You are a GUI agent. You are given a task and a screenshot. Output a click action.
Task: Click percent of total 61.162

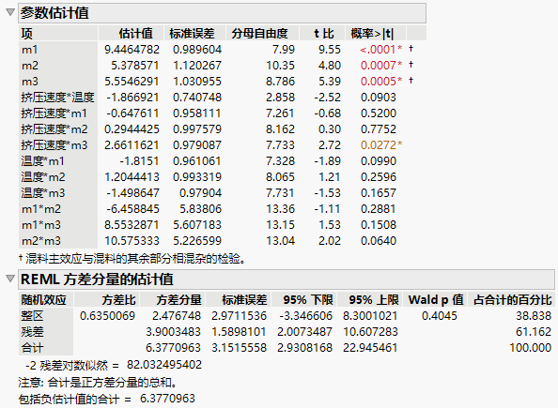point(534,332)
